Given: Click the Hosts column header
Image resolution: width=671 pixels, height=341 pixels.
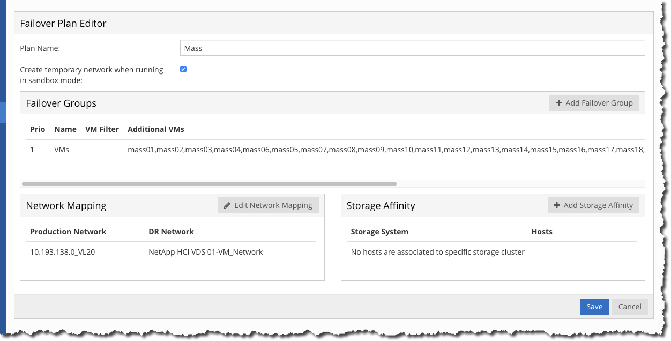Looking at the screenshot, I should [542, 232].
